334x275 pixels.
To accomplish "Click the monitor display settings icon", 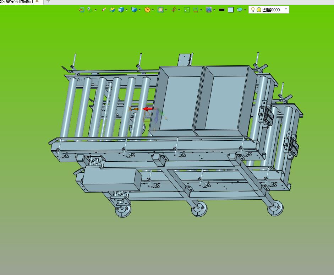I will pyautogui.click(x=209, y=10).
